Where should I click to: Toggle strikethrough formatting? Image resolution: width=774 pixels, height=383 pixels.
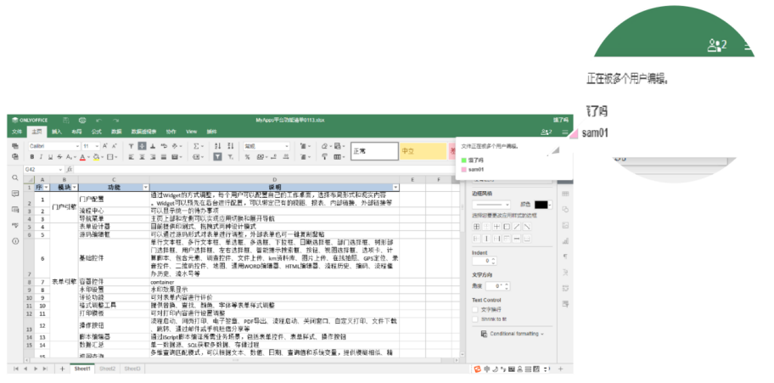point(59,157)
